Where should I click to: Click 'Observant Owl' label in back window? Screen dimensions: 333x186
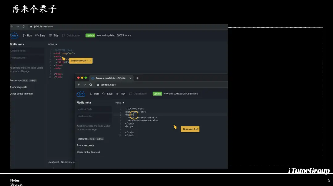point(81,61)
